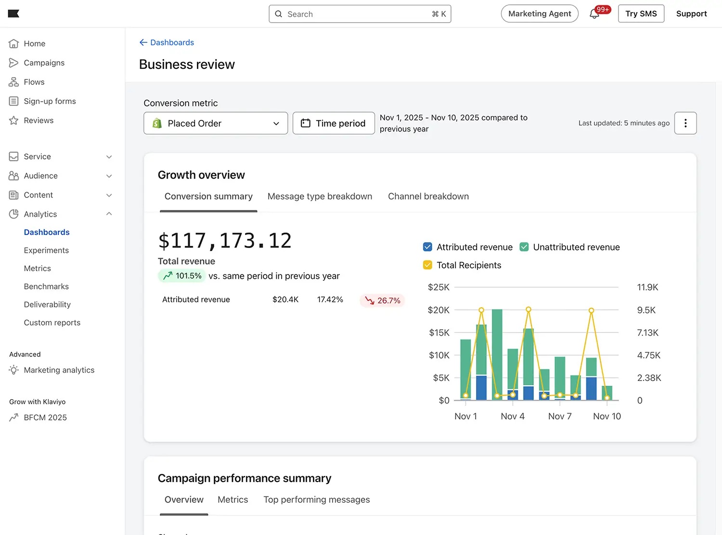The width and height of the screenshot is (722, 535).
Task: Select the Campaigns icon in sidebar
Action: point(14,63)
